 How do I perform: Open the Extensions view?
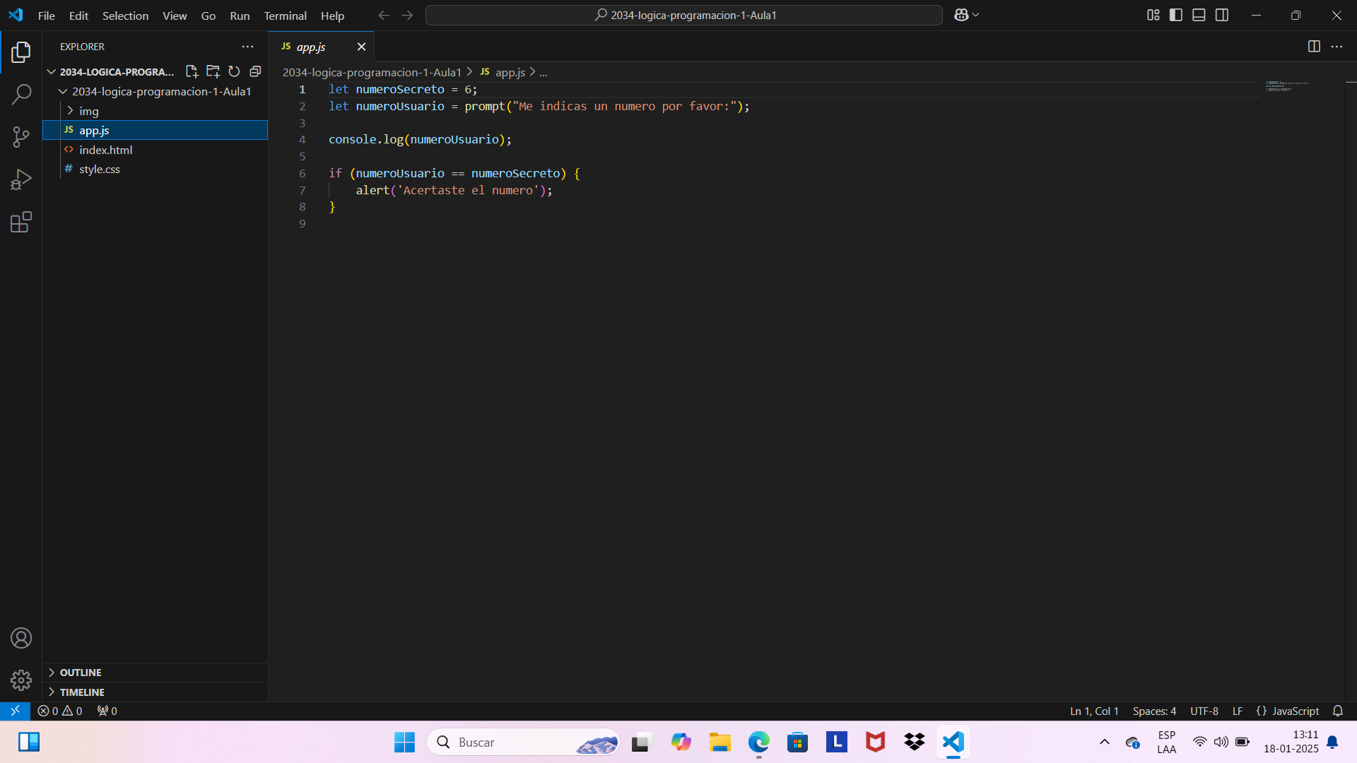pos(21,223)
